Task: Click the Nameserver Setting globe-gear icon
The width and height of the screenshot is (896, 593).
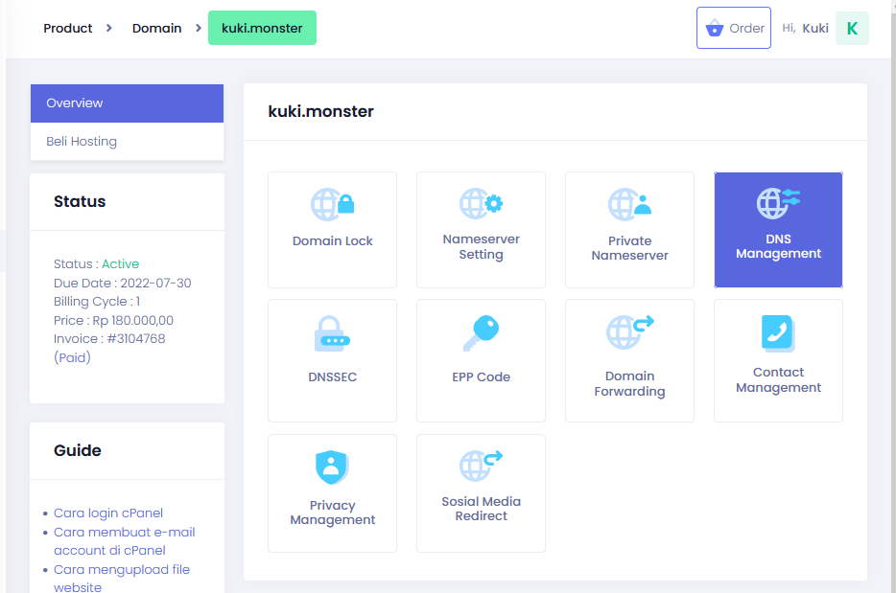Action: (481, 203)
